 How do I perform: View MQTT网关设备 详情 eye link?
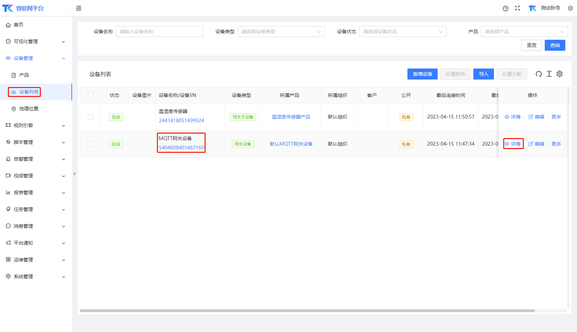tap(512, 144)
